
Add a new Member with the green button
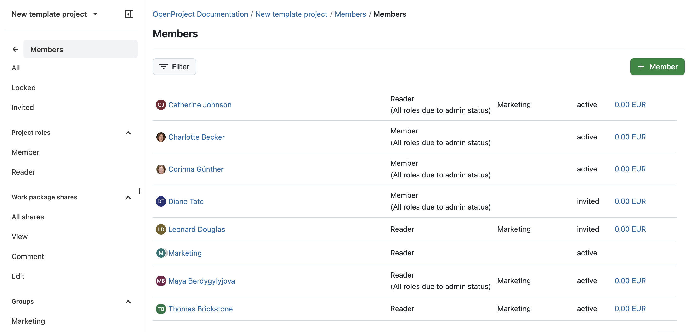coord(657,66)
